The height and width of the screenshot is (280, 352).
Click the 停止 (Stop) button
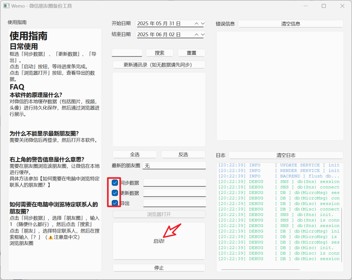pyautogui.click(x=159, y=267)
